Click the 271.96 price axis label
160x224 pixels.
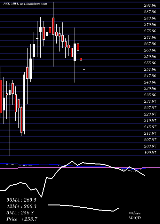pyautogui.click(x=150, y=37)
